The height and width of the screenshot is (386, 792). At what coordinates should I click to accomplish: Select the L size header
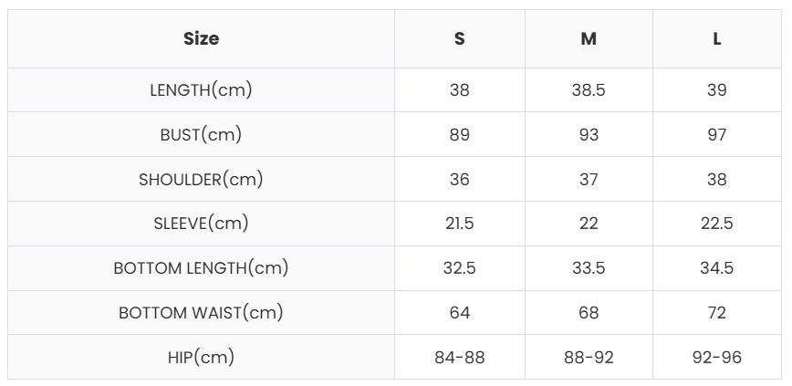coord(717,39)
